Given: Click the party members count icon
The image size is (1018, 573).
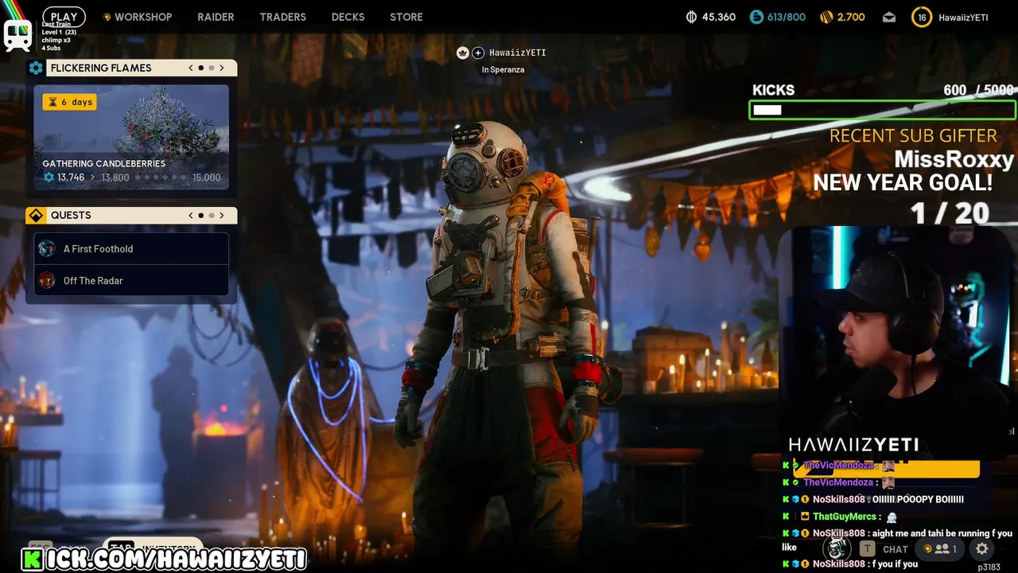Looking at the screenshot, I should point(942,548).
